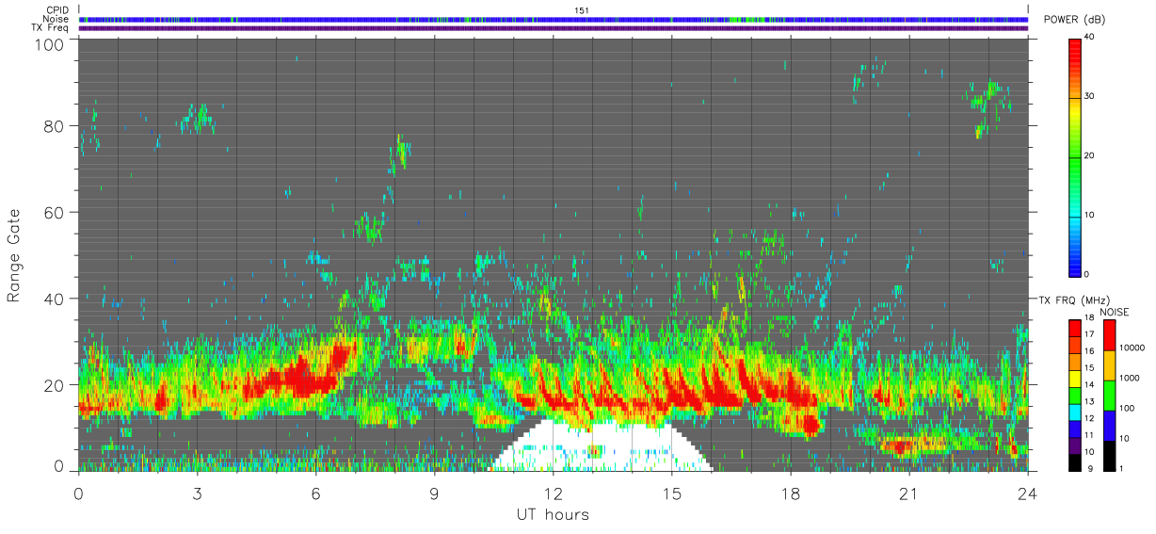Viewport: 1156px width, 534px height.
Task: Click NOISE legend label 10000
Action: (1131, 348)
